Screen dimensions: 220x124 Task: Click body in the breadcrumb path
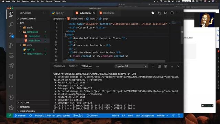pos(106,19)
